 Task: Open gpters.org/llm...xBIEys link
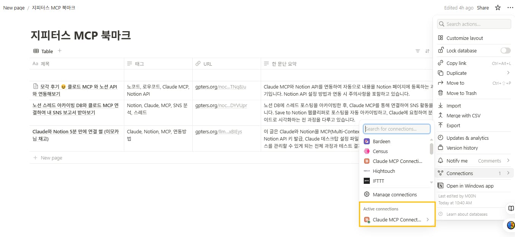coord(219,131)
